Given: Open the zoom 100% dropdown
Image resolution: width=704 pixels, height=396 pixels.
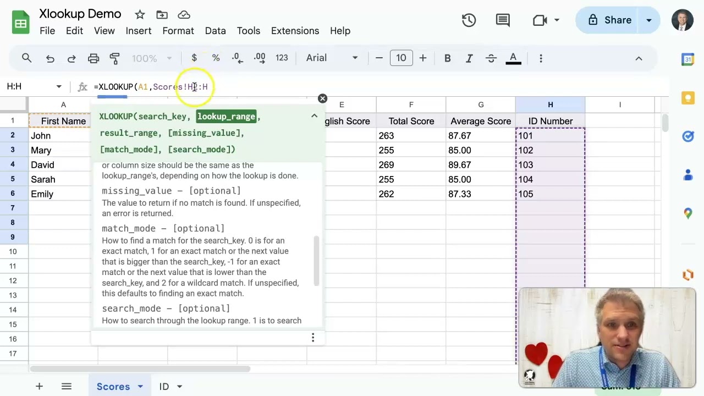Looking at the screenshot, I should coord(152,58).
